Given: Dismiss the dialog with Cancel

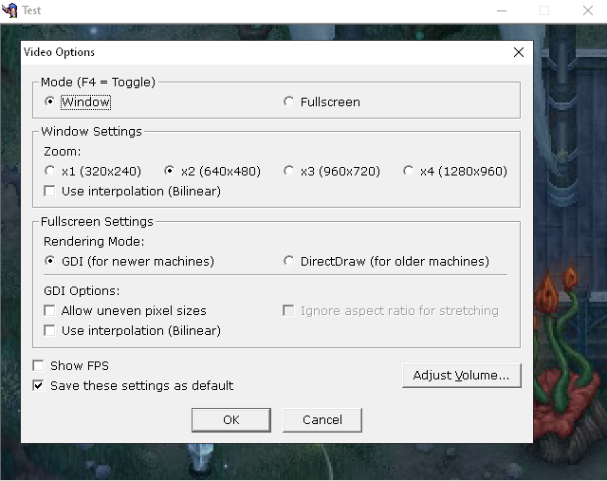Looking at the screenshot, I should pyautogui.click(x=322, y=420).
